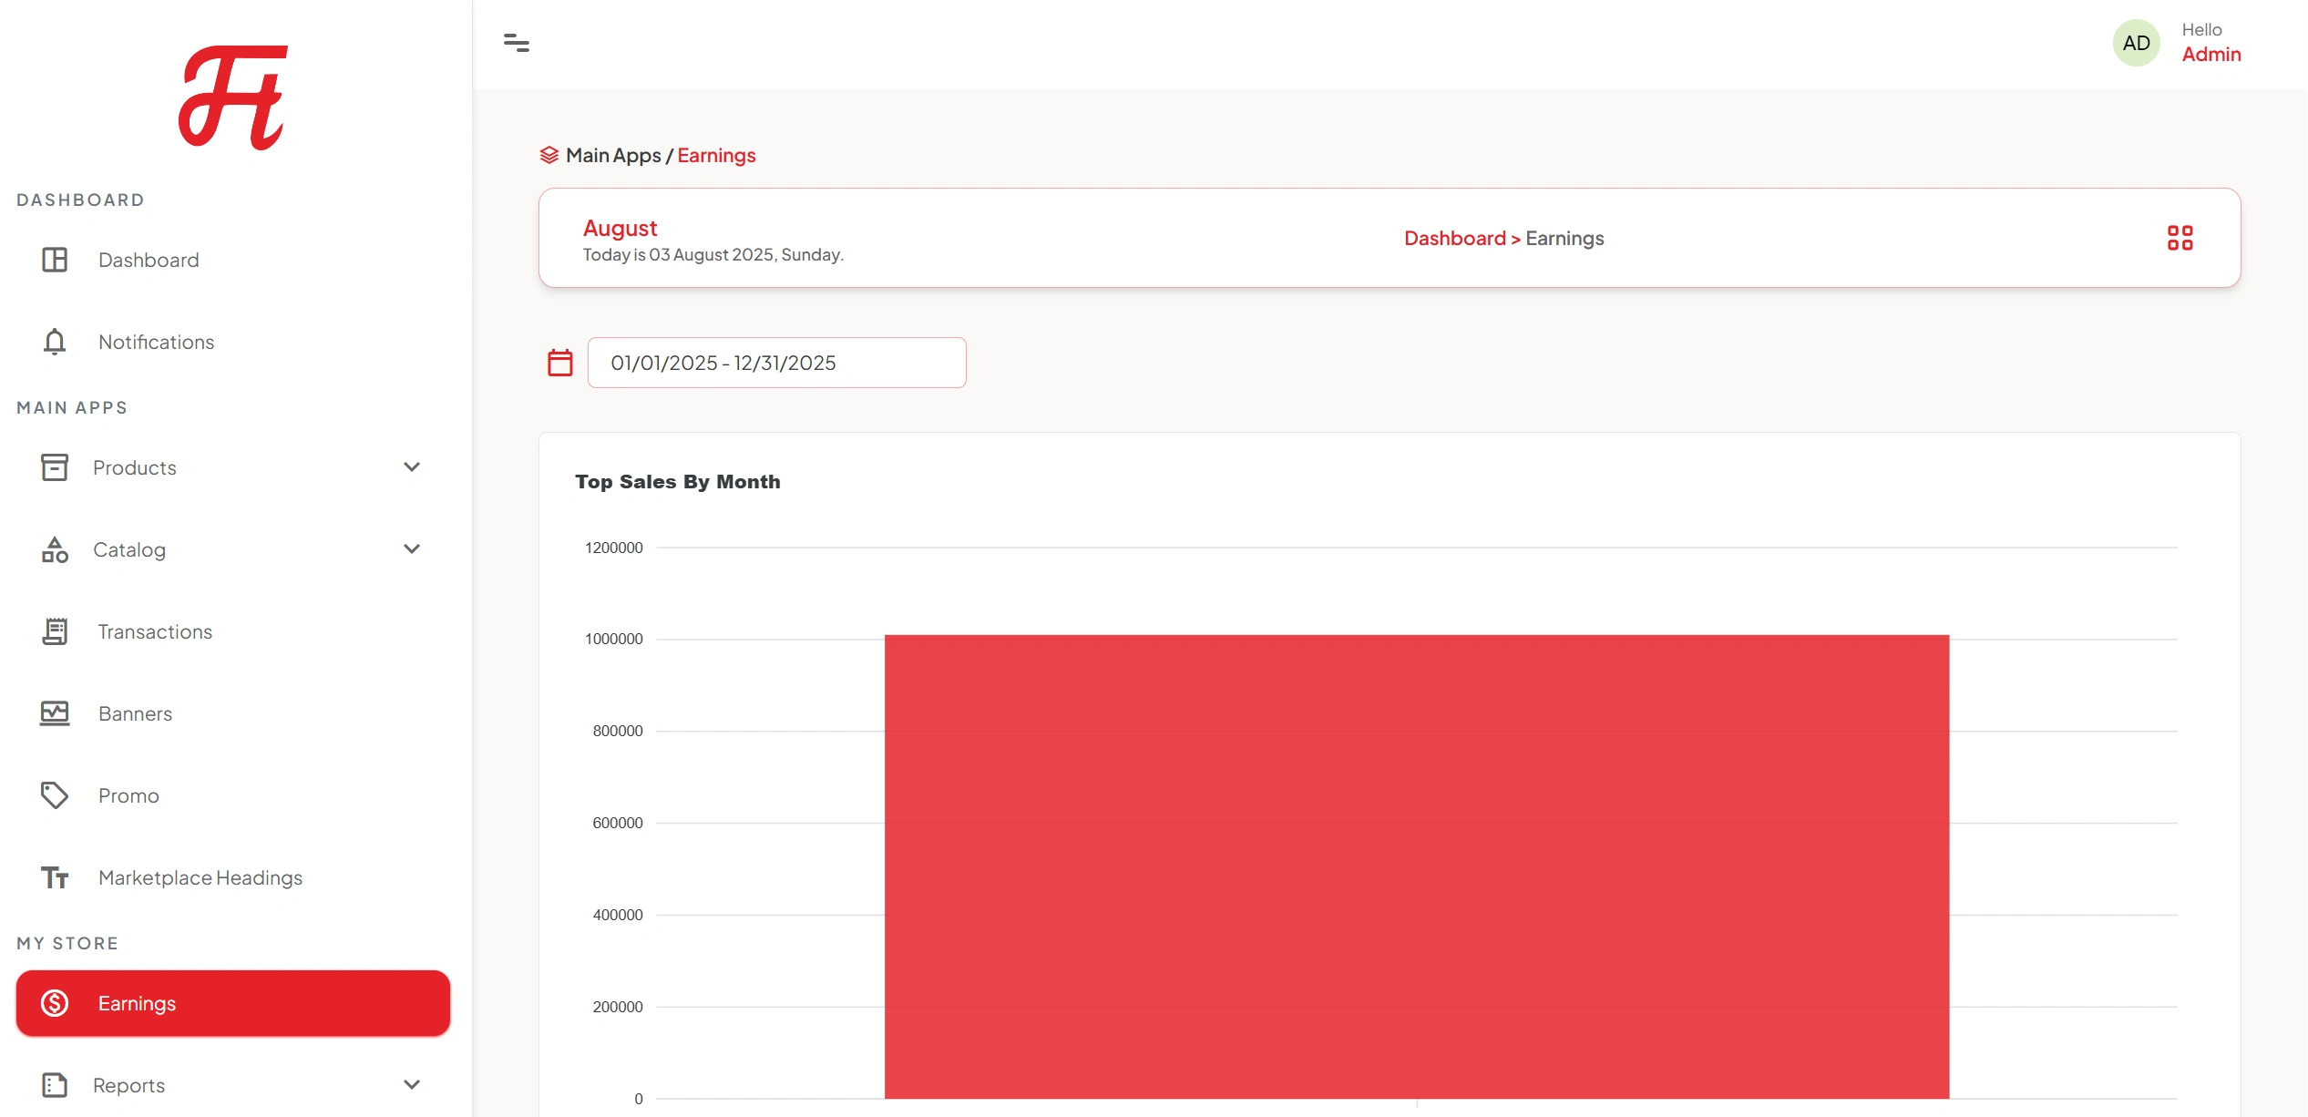Click the date range field showing 01/01/2025
Screen dimensions: 2308x1117
click(776, 362)
